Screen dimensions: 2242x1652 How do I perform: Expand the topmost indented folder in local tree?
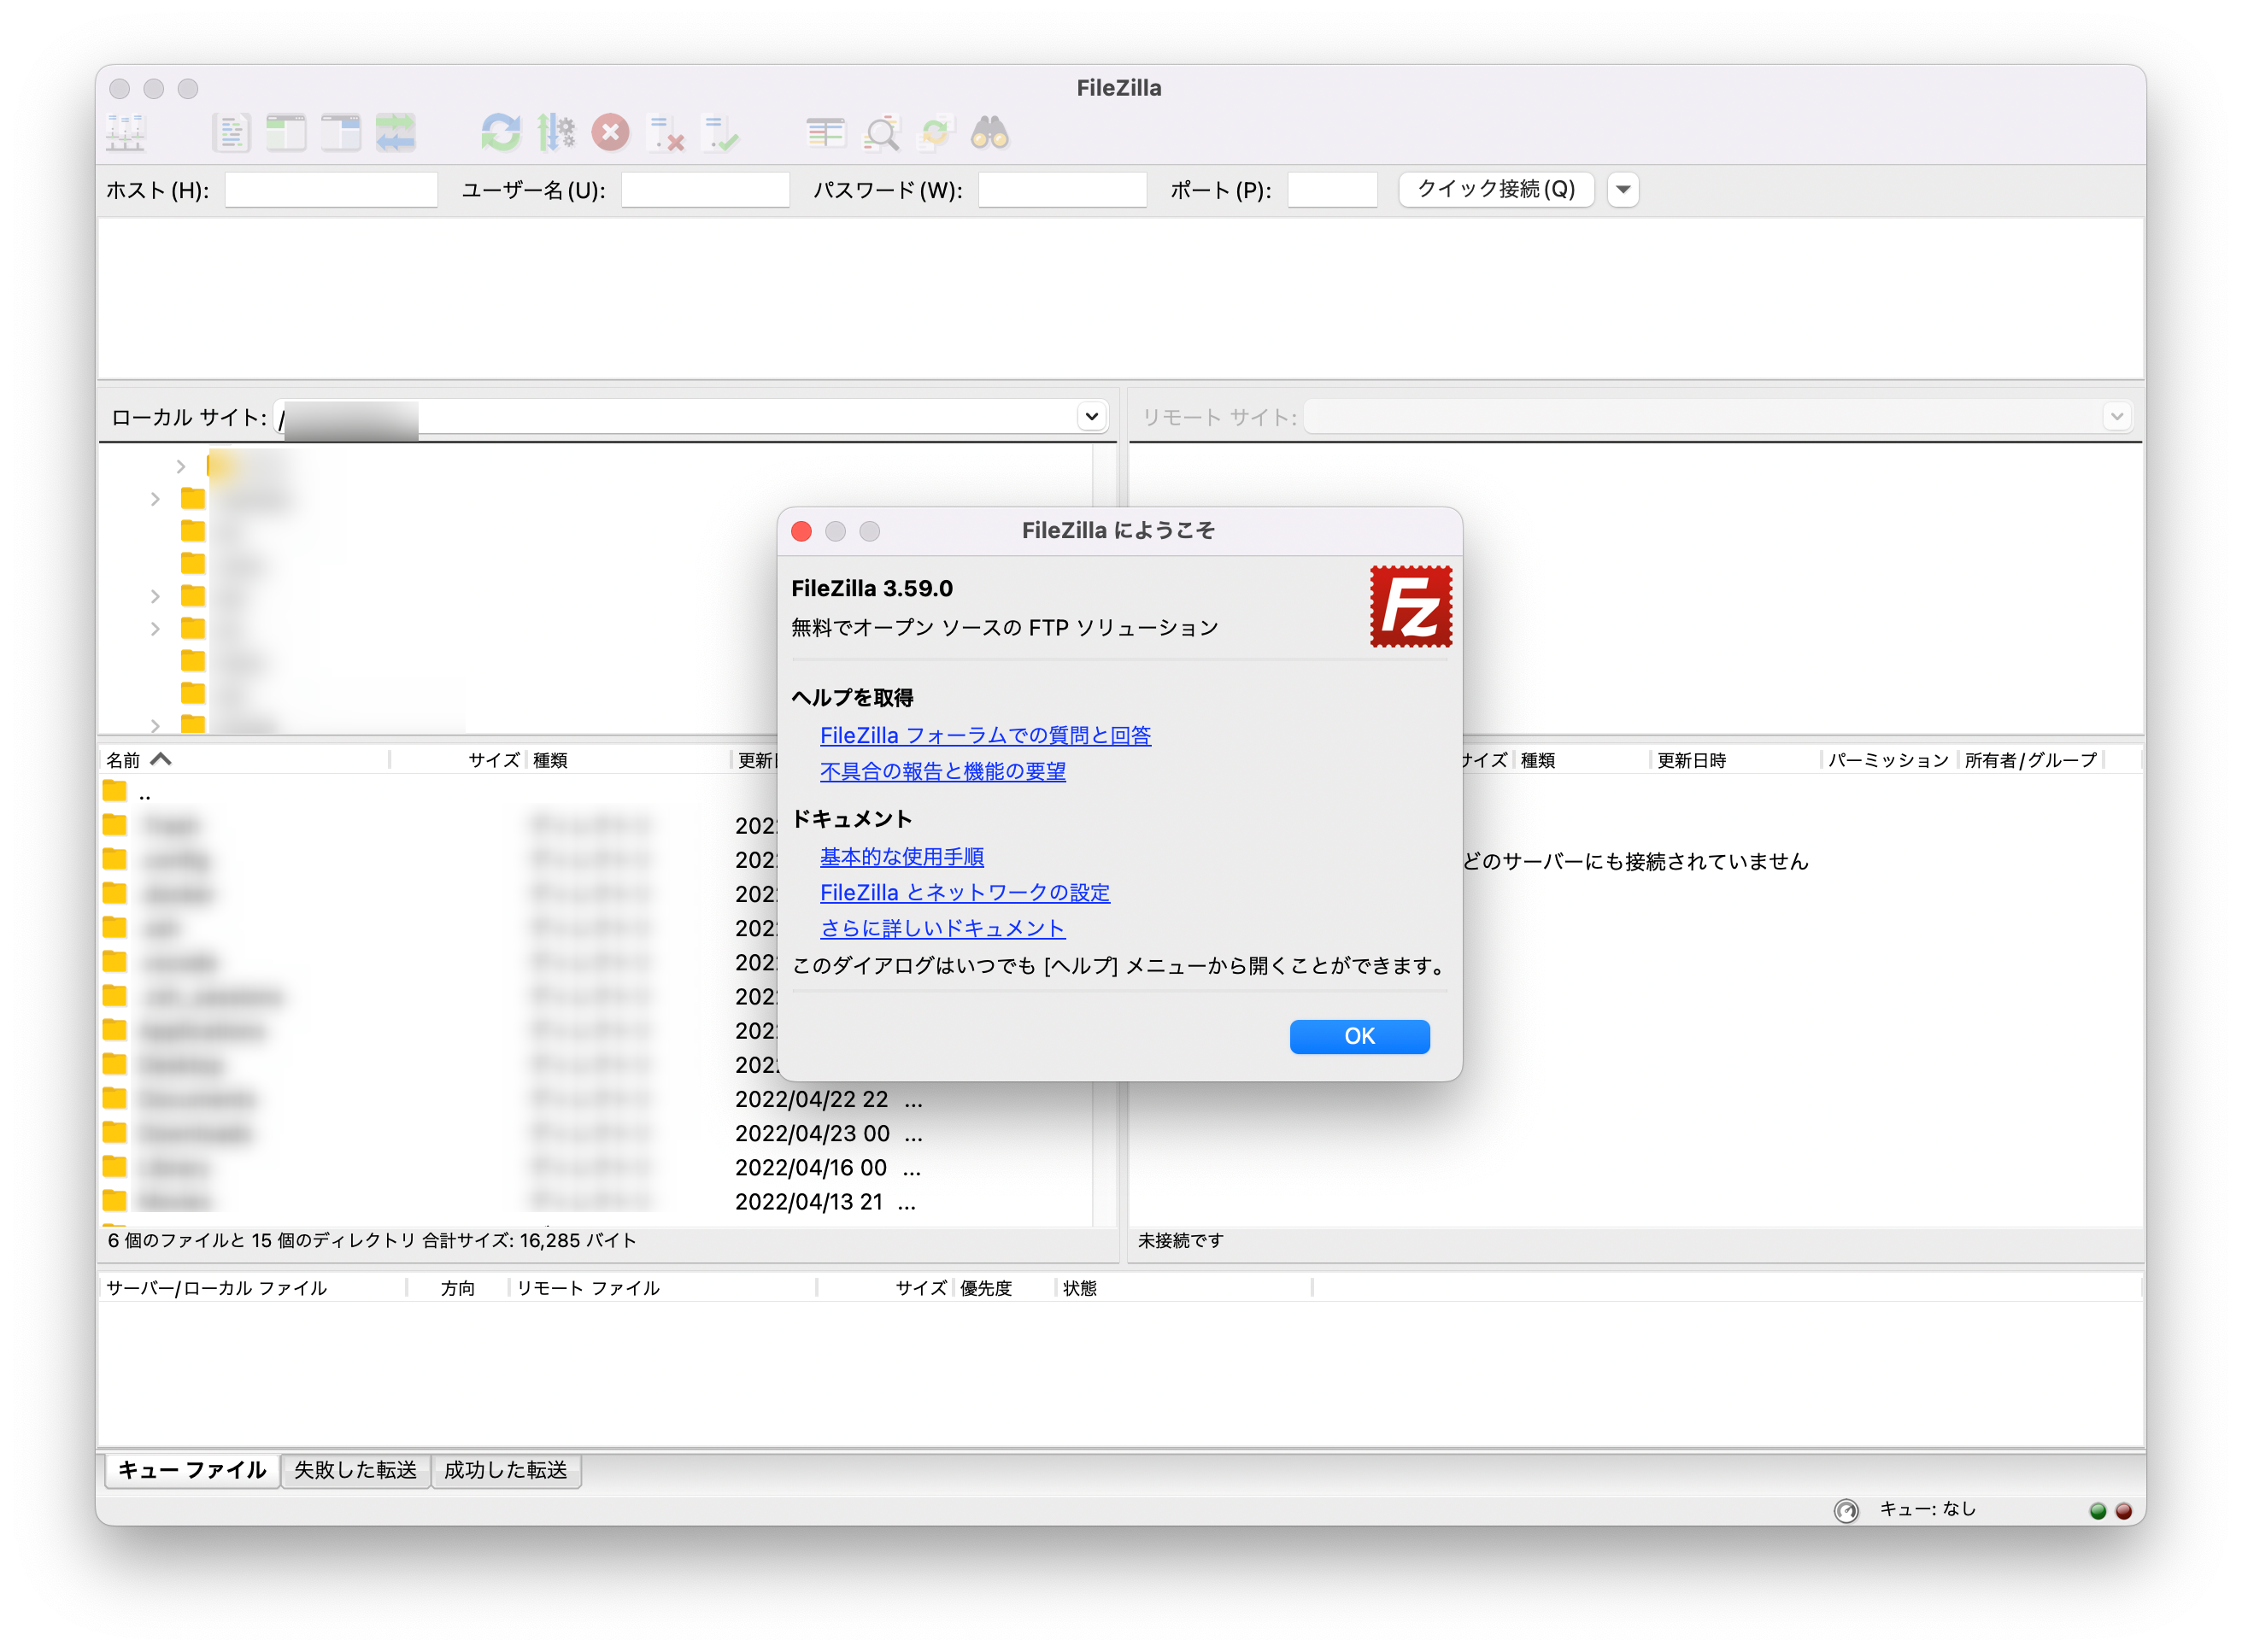[x=181, y=466]
